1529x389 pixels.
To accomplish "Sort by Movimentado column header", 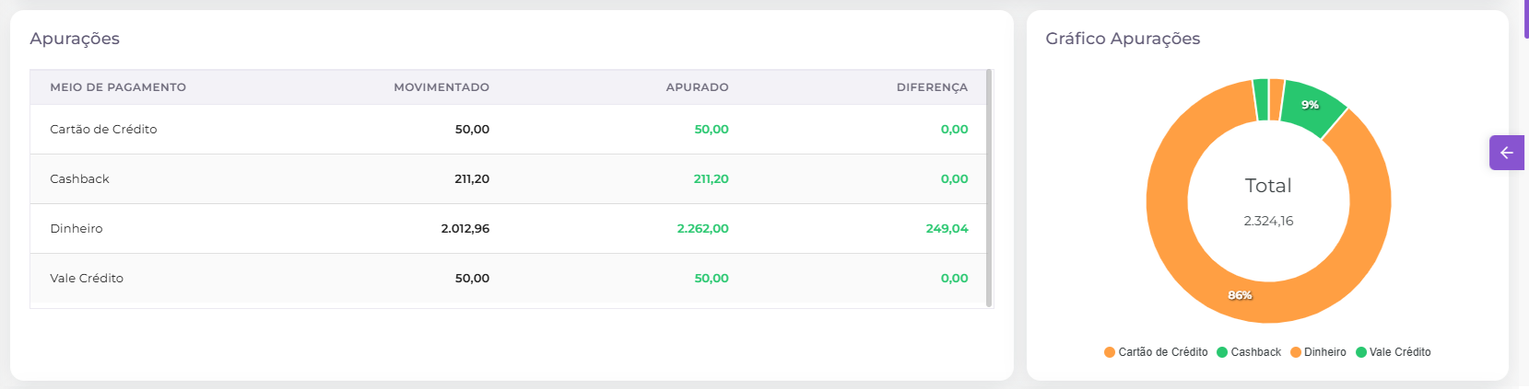I will 441,87.
